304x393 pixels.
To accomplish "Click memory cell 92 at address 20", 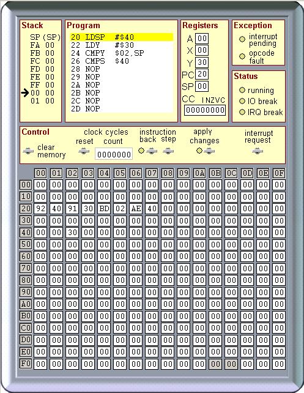I will click(x=40, y=209).
